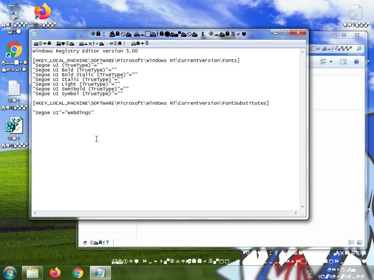Click the "Segoe UI"="Webdings" line
The height and width of the screenshot is (280, 374).
tap(63, 113)
